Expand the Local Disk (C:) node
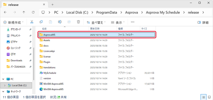The width and height of the screenshot is (213, 100). pos(5,85)
